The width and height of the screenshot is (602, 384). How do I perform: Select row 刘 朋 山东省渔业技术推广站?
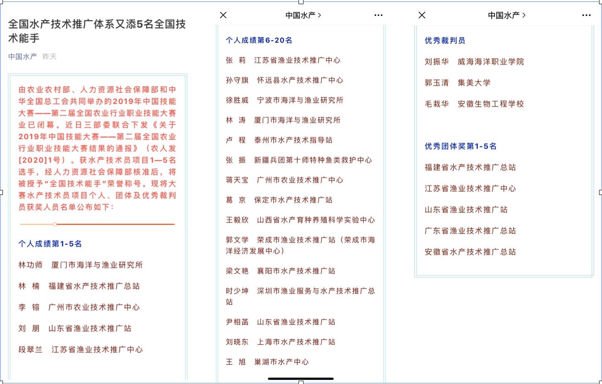pyautogui.click(x=75, y=328)
